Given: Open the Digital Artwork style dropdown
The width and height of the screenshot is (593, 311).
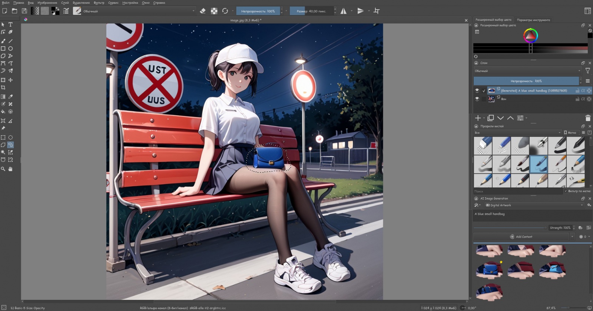Looking at the screenshot, I should tap(534, 205).
